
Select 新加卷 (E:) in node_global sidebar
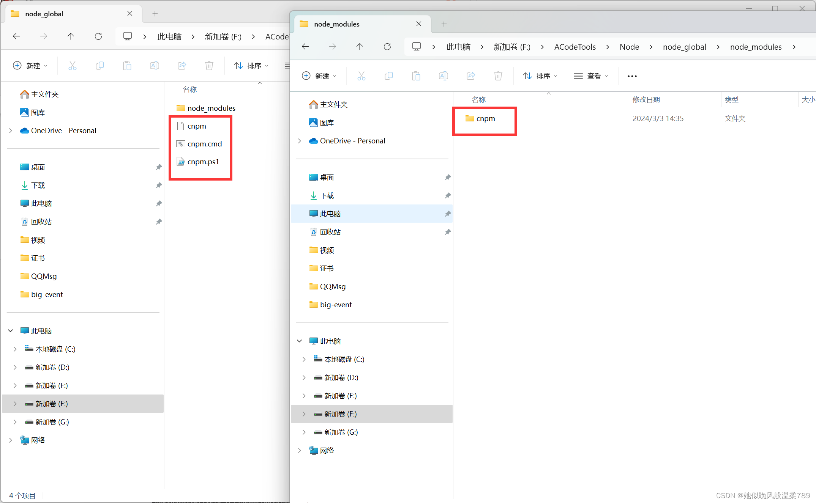point(83,385)
